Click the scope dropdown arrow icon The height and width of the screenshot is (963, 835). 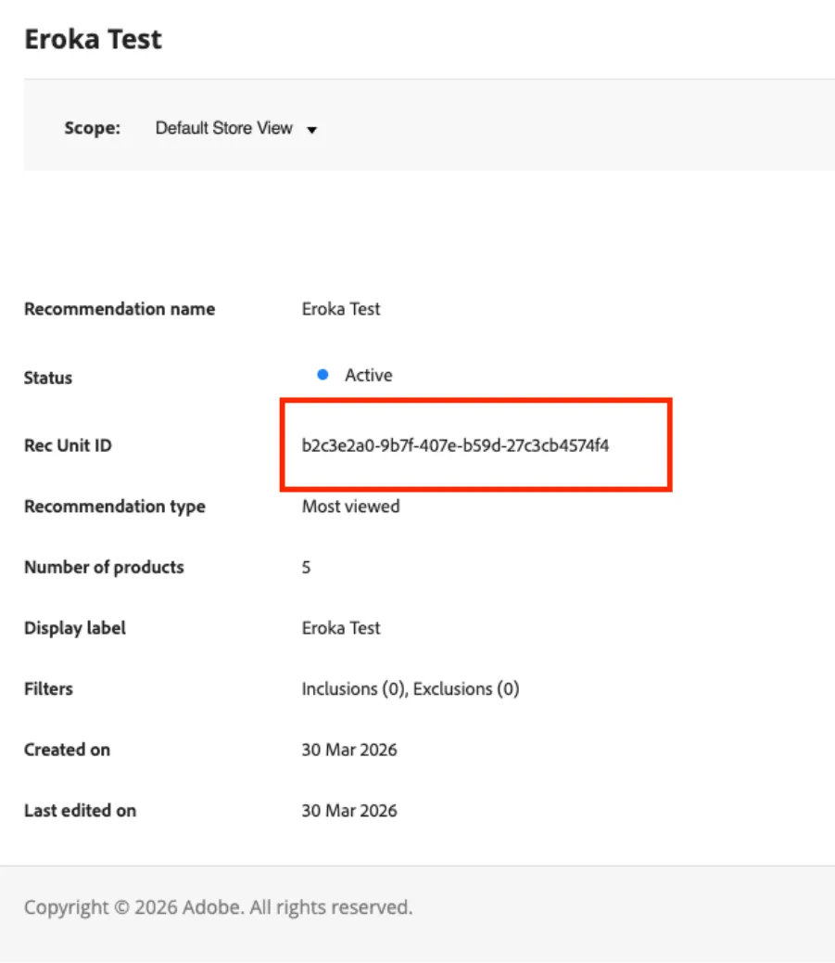click(311, 130)
